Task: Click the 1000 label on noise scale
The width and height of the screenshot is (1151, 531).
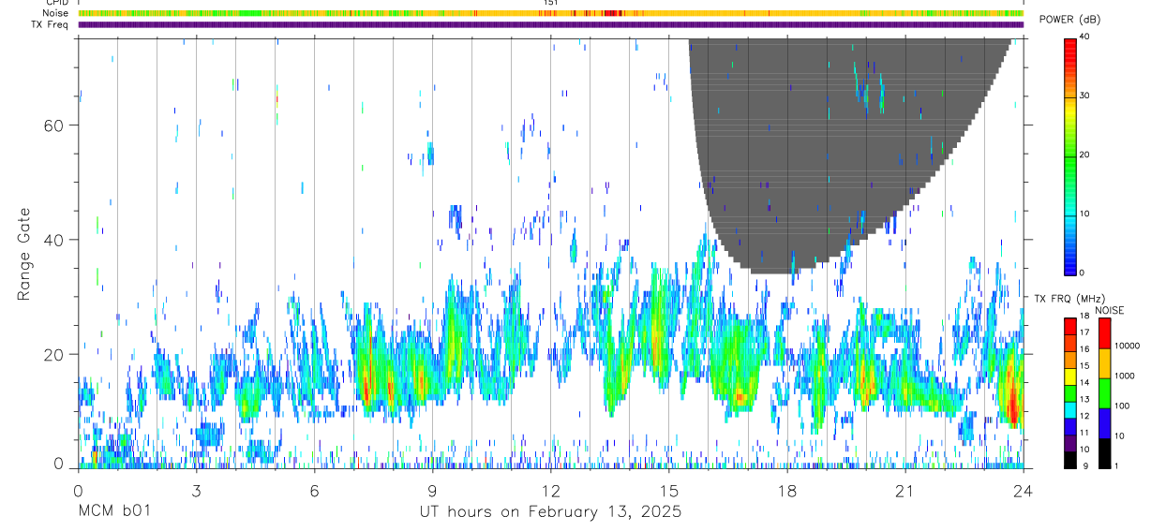Action: pos(1125,376)
